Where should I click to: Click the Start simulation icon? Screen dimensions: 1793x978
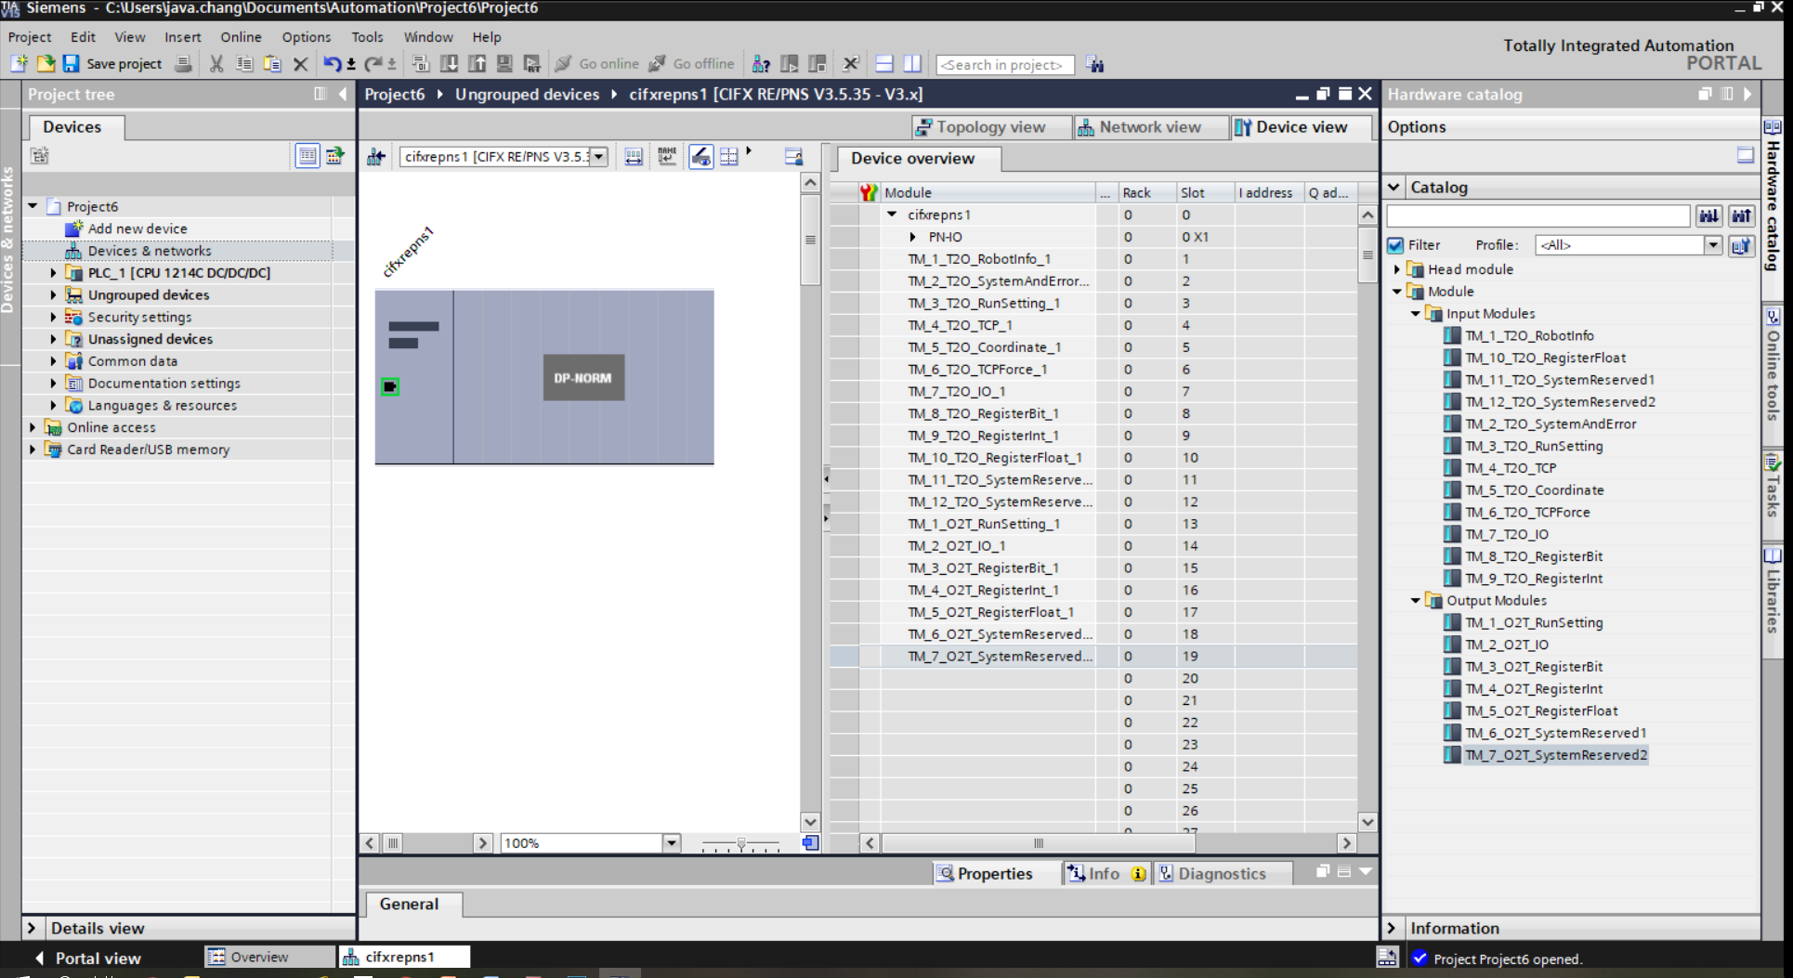pyautogui.click(x=504, y=64)
